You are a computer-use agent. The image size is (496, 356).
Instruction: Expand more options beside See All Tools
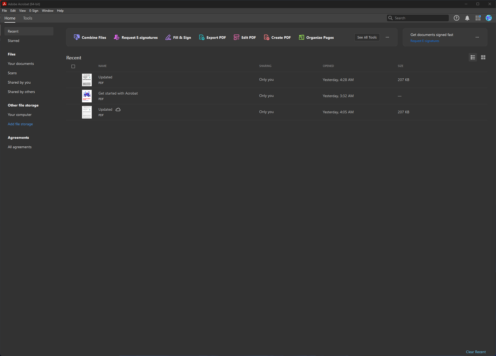pyautogui.click(x=387, y=37)
